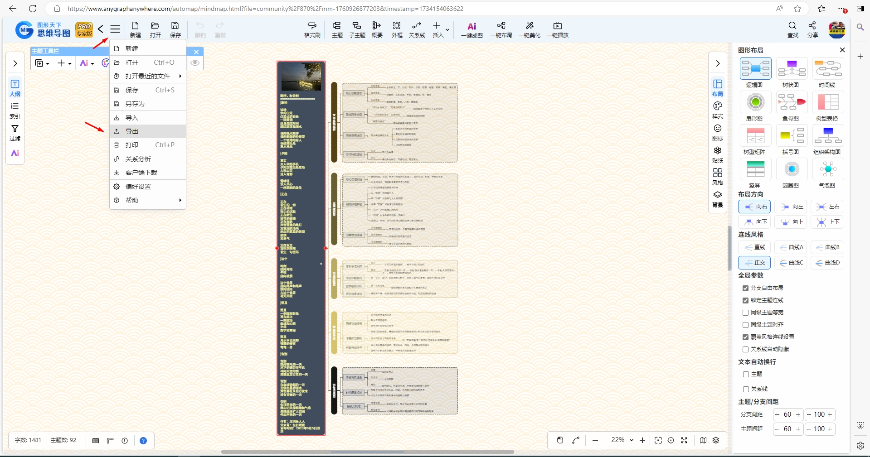Set layout direction to 向左
Viewport: 870px width, 457px height.
(x=791, y=207)
